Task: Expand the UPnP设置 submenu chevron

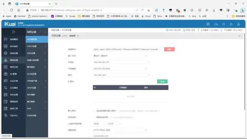Action: tap(45, 88)
